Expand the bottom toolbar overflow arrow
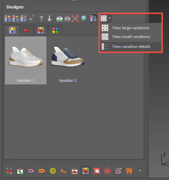The width and height of the screenshot is (169, 180). (140, 171)
